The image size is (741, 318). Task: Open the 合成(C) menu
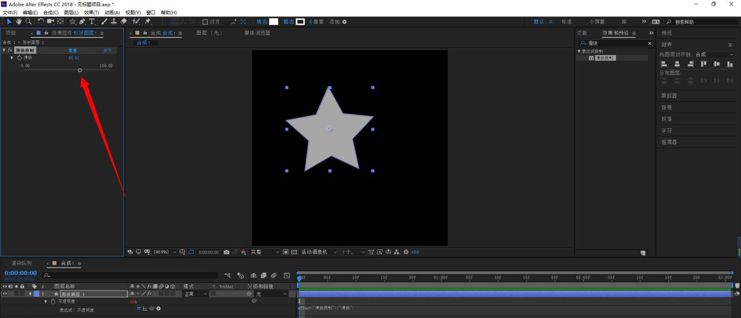click(50, 12)
